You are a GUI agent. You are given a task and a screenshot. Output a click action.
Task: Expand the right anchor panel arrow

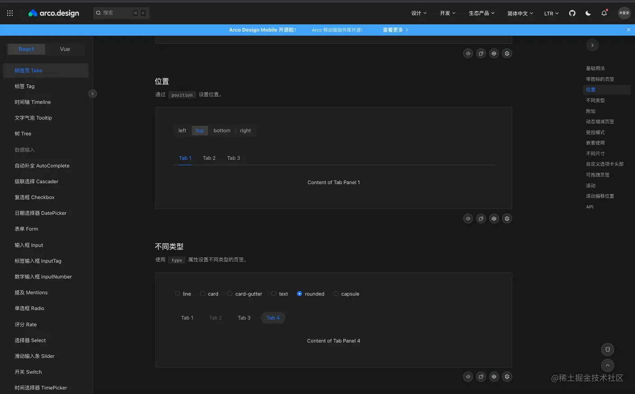click(593, 45)
